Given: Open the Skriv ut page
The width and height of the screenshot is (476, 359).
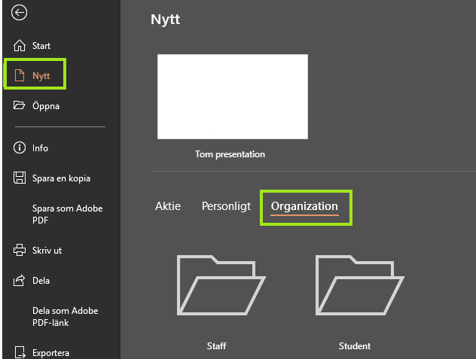Looking at the screenshot, I should pyautogui.click(x=47, y=251).
